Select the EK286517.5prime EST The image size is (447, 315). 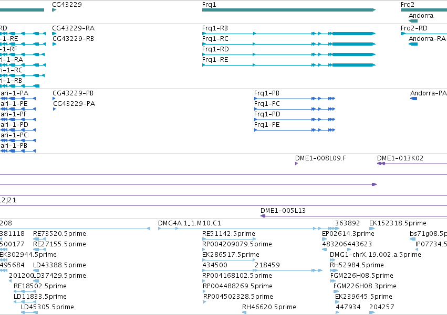(x=228, y=260)
